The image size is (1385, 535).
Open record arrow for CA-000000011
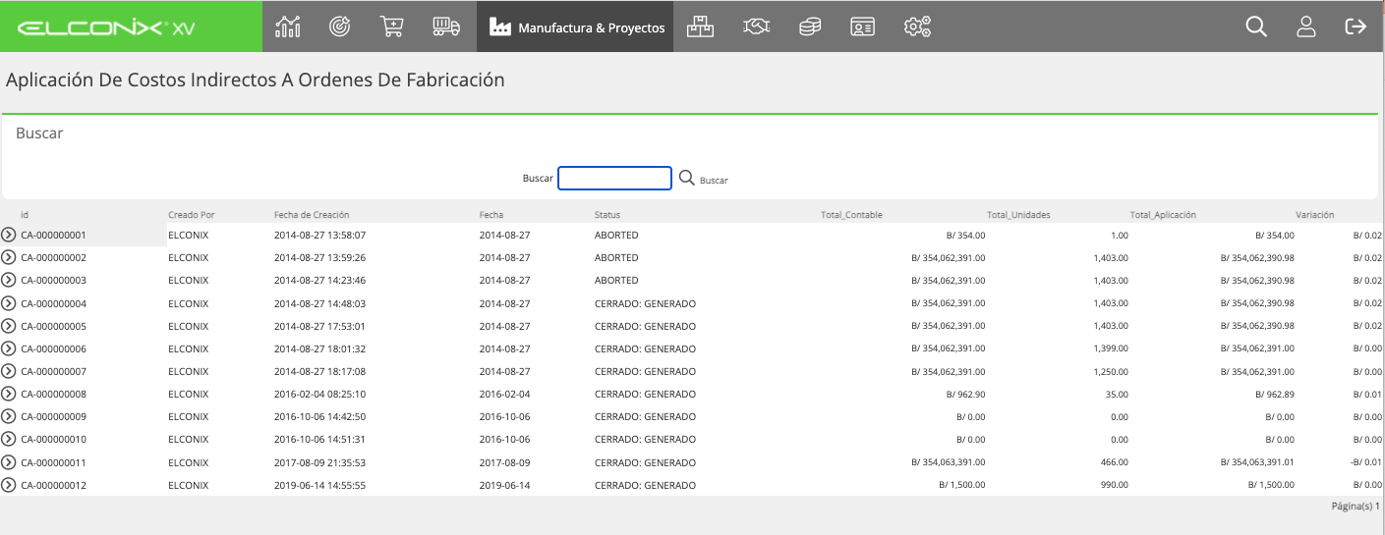[9, 462]
